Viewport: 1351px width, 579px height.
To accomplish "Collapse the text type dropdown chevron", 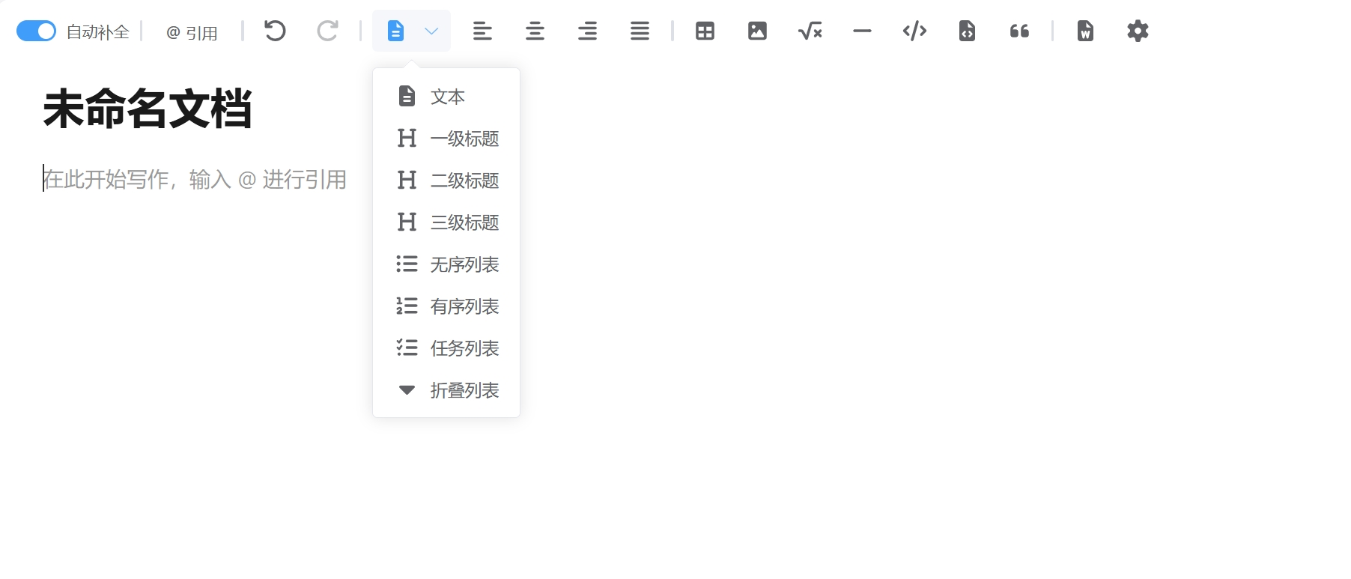I will point(431,31).
